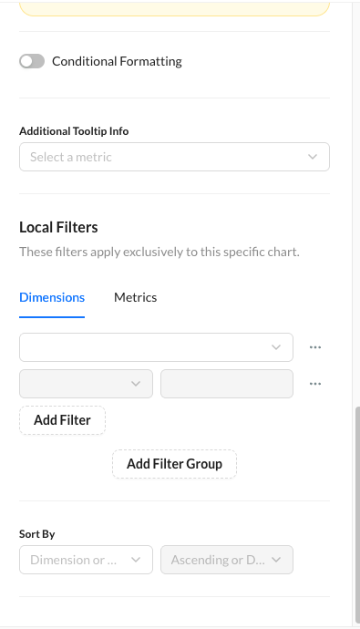Image resolution: width=360 pixels, height=629 pixels.
Task: Open the Sort By dimension dropdown
Action: [86, 560]
